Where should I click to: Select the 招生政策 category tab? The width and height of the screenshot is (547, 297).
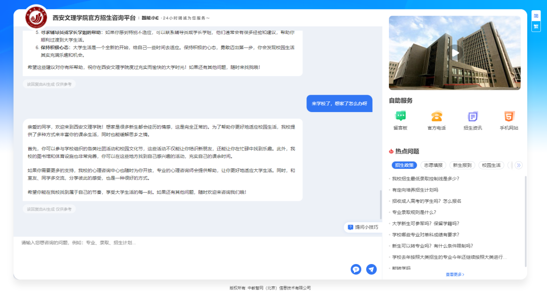click(404, 165)
